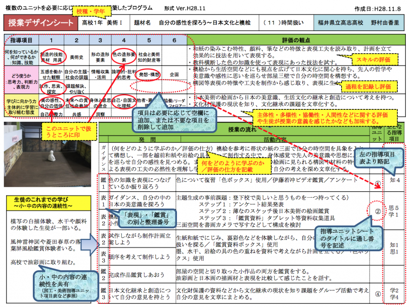Click the circled "創造的技能 素材 用具" cell

(x=52, y=57)
